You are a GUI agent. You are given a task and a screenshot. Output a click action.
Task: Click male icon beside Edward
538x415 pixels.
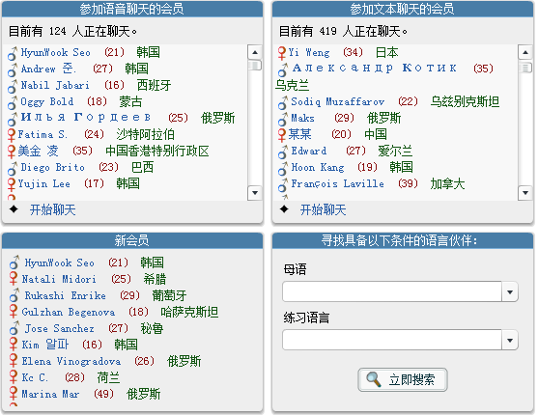[x=283, y=152]
